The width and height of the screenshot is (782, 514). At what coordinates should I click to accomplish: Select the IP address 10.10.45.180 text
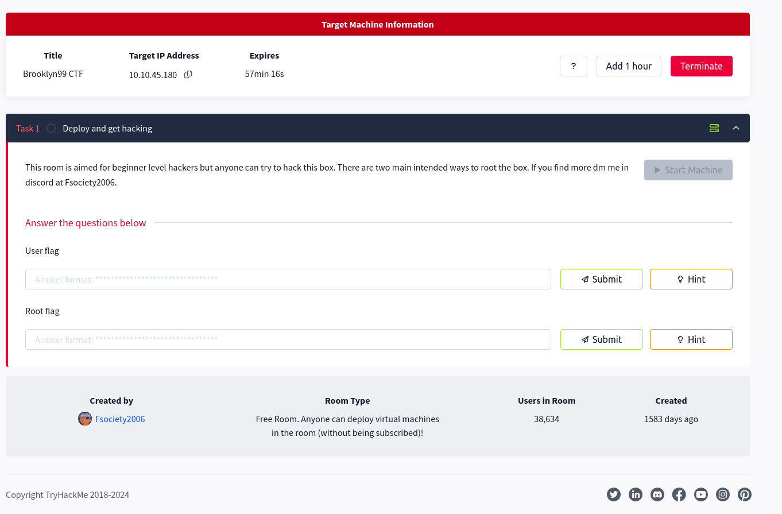[153, 75]
